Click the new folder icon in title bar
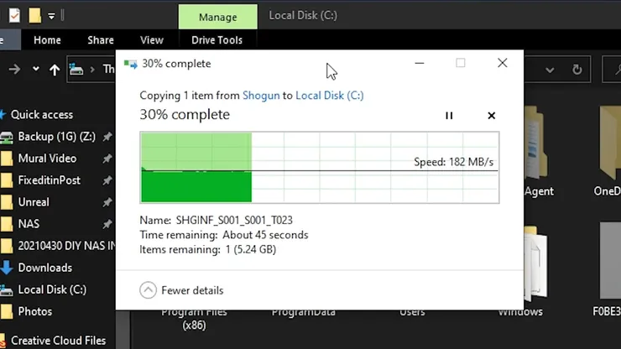The height and width of the screenshot is (349, 621). (x=34, y=16)
